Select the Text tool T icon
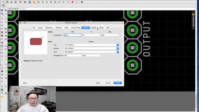Viewport: 199px width, 112px height. [x=6, y=64]
